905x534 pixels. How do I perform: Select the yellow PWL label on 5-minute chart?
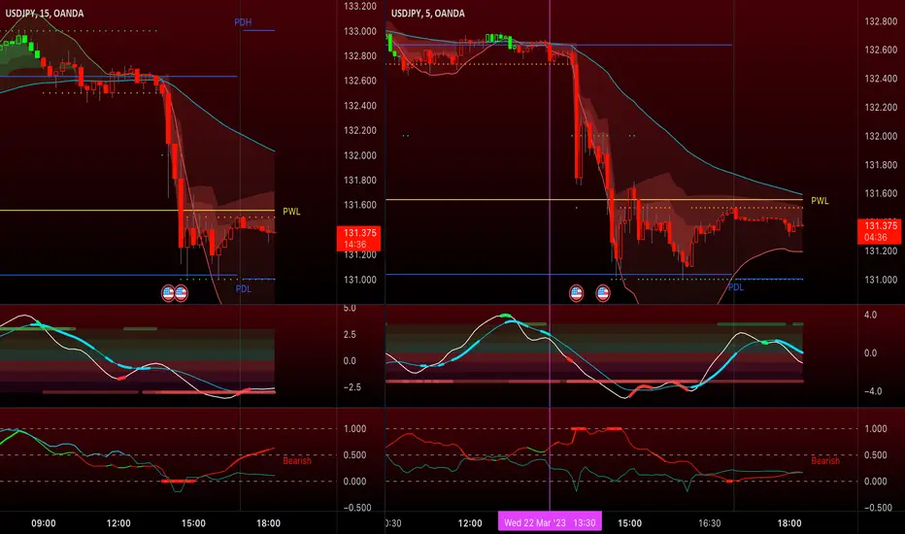(820, 201)
